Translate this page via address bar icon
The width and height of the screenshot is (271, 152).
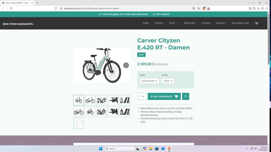[x=199, y=8]
